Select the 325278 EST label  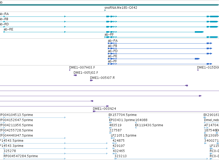click(10, 151)
